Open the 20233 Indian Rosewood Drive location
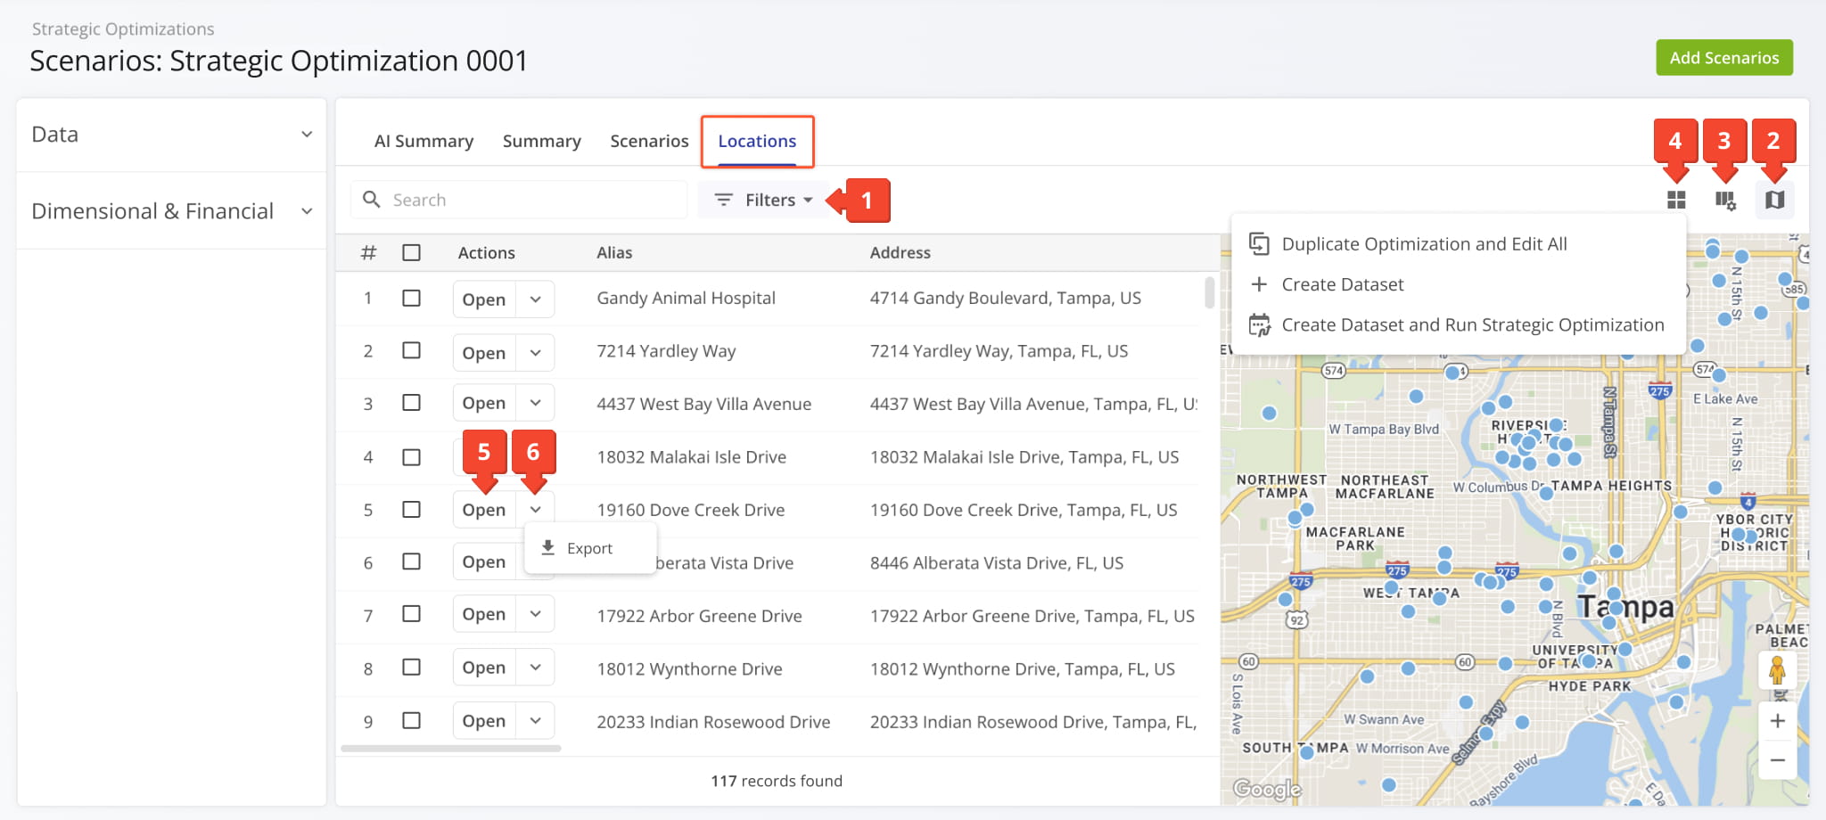The height and width of the screenshot is (820, 1826). (484, 721)
